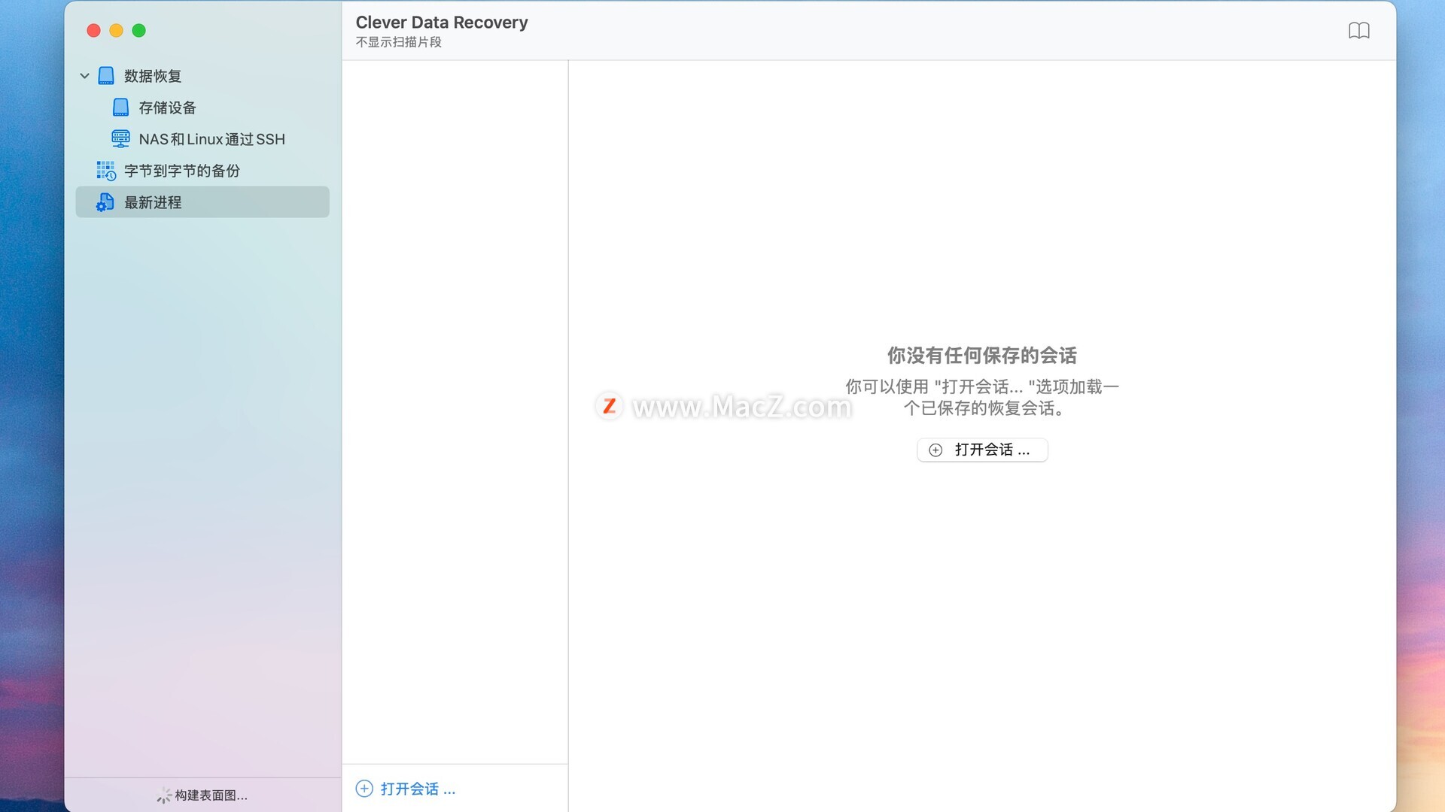Click the 数据恢复 drive icon
Image resolution: width=1445 pixels, height=812 pixels.
coord(106,76)
